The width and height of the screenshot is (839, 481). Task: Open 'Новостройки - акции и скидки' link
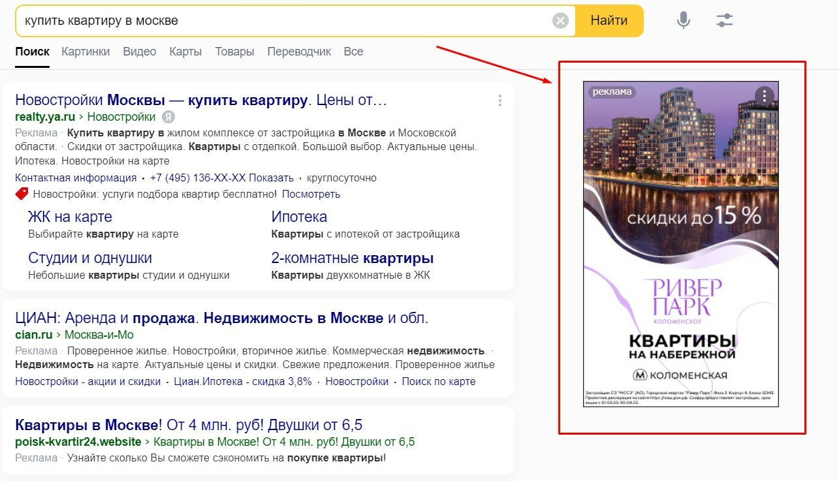pyautogui.click(x=88, y=381)
